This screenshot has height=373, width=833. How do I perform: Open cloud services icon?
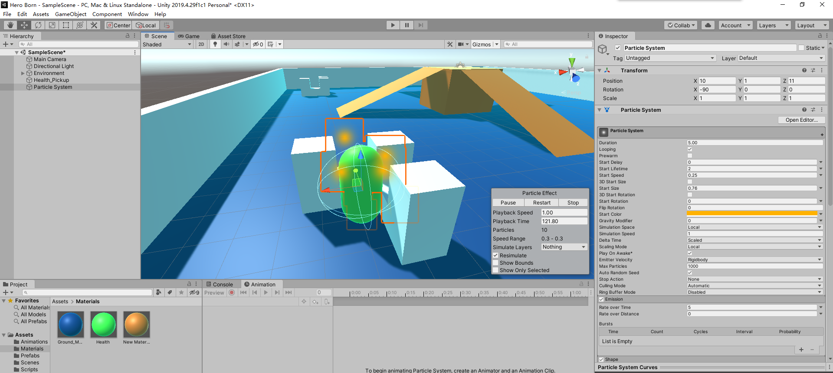pos(708,25)
